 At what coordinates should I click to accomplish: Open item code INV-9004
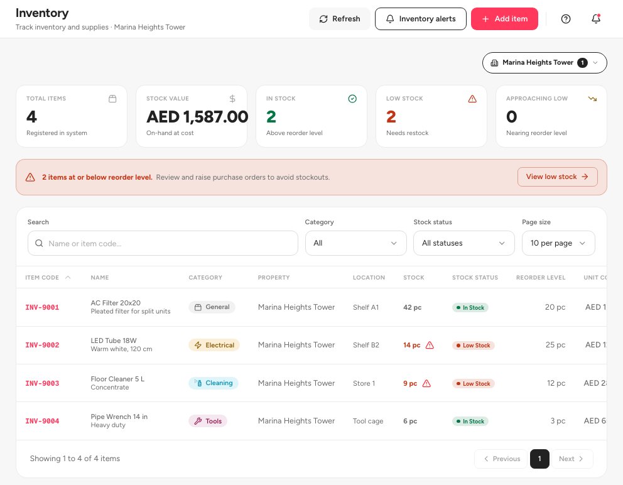(x=42, y=421)
